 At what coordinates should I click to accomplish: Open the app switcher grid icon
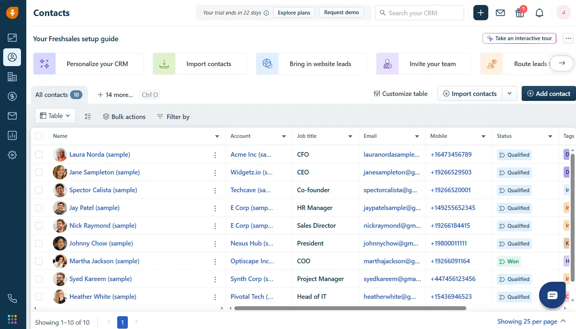point(12,319)
